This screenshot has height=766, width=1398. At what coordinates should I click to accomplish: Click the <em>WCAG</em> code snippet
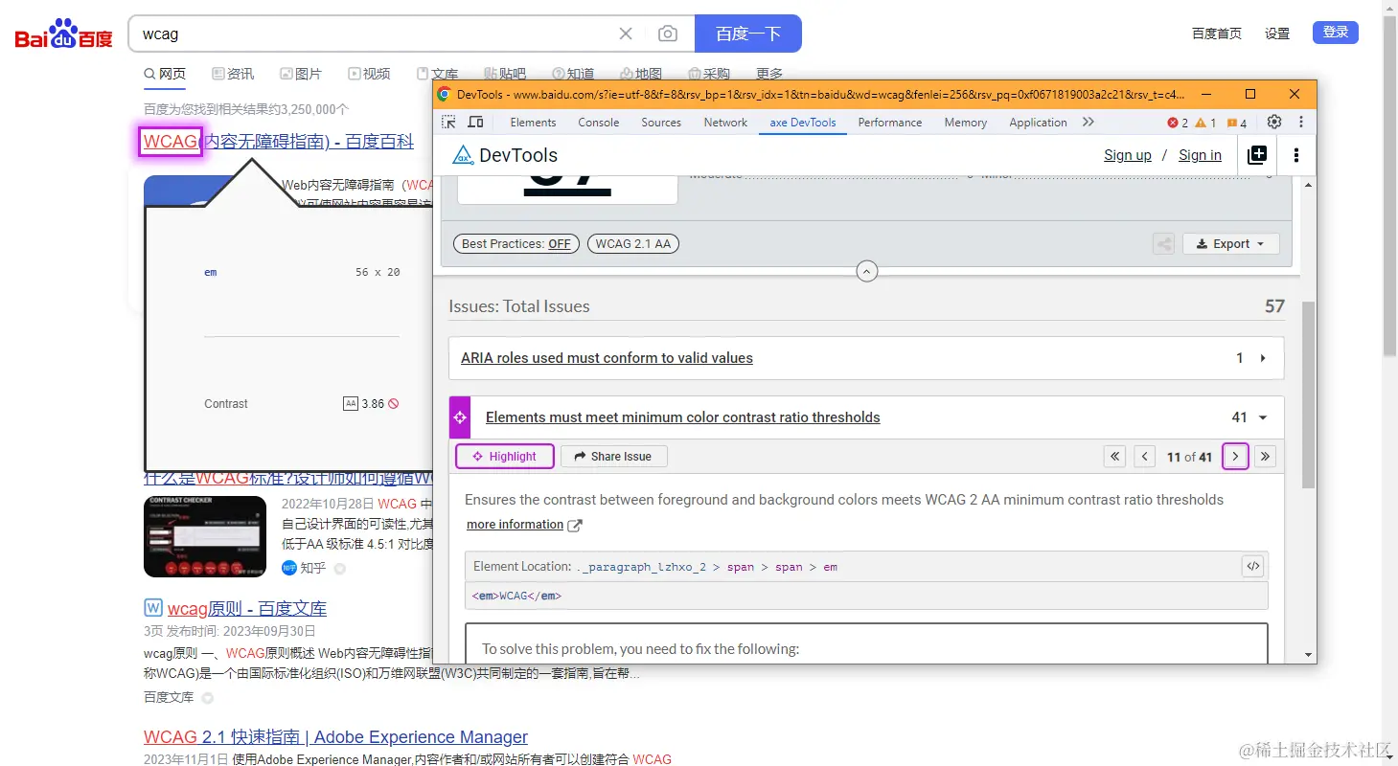pos(516,596)
